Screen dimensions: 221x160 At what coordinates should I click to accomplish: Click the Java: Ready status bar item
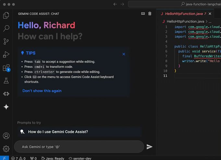pyautogui.click(x=53, y=158)
